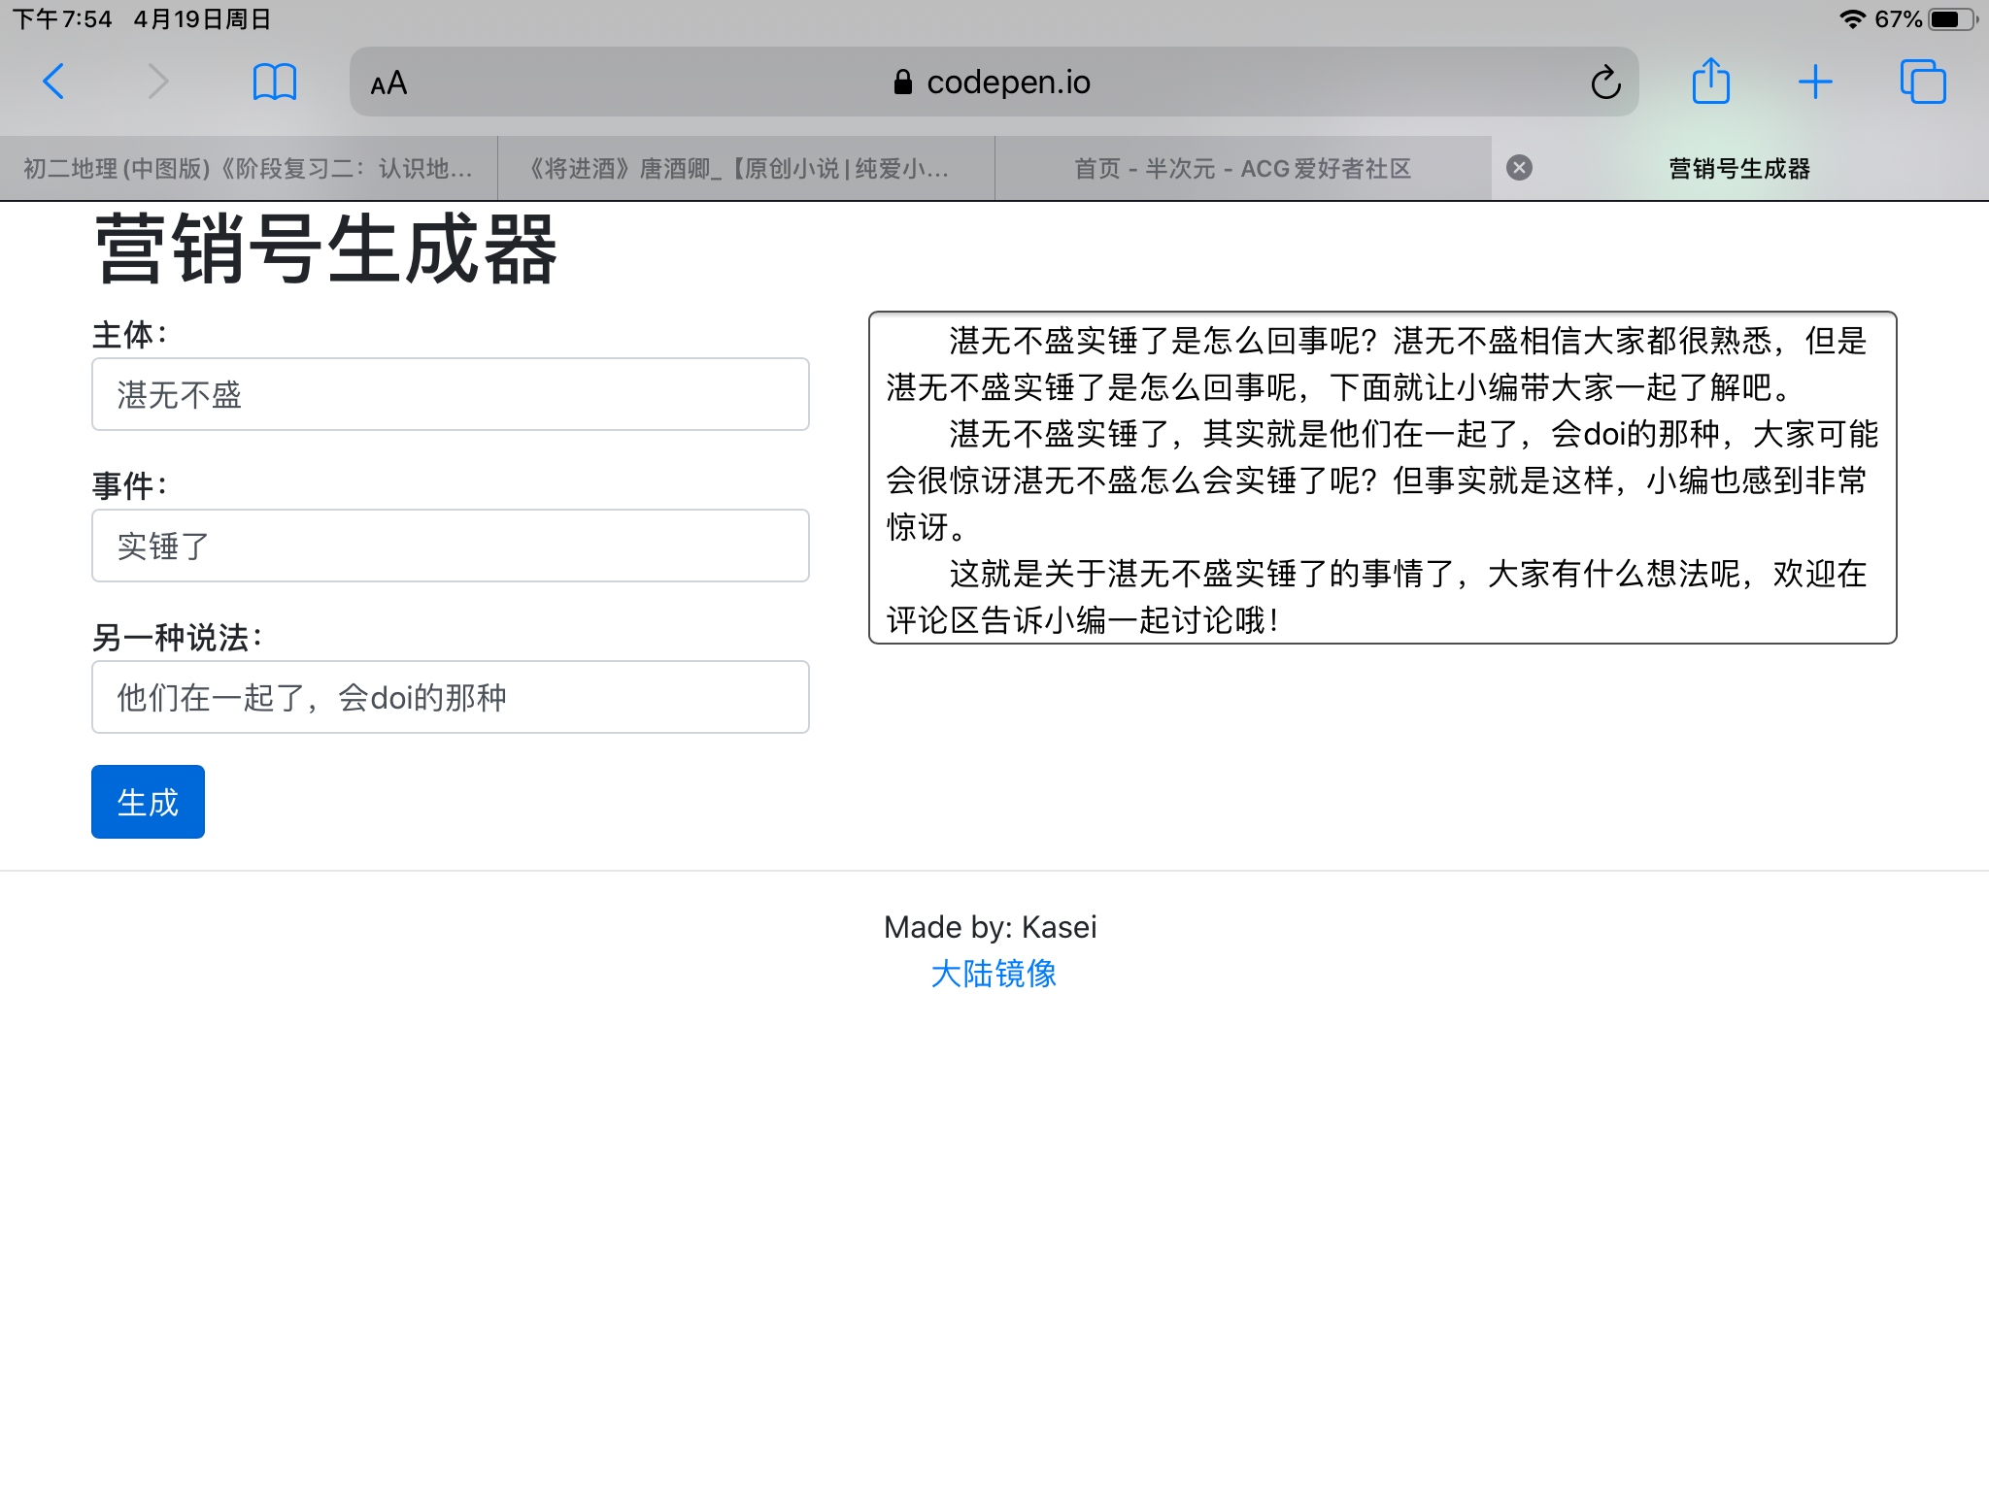Reload the codepen.io page
This screenshot has height=1491, width=1989.
[1605, 83]
